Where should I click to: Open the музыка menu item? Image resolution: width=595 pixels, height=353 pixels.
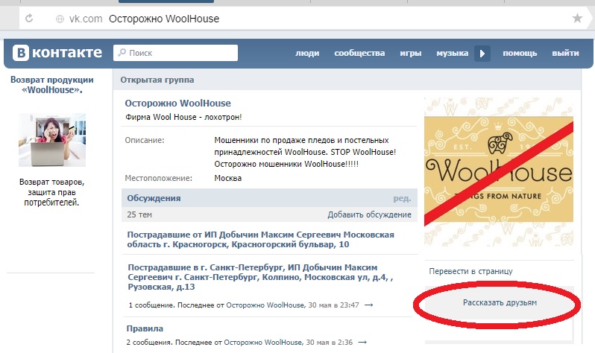[x=453, y=53]
